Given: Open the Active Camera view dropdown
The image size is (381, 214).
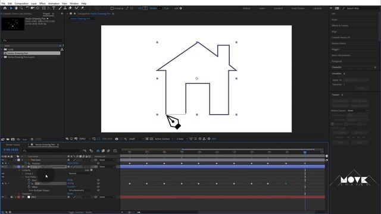Looking at the screenshot, I should (164, 139).
